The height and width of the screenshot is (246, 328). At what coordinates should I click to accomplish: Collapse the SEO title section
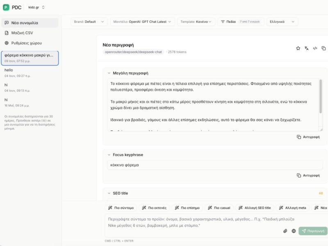[x=109, y=193]
